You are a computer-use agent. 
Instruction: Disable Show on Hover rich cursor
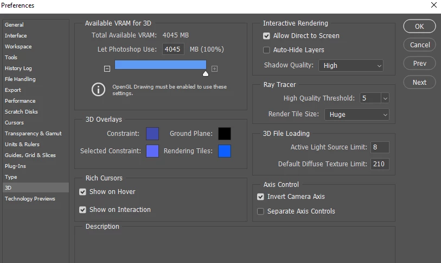tap(82, 192)
